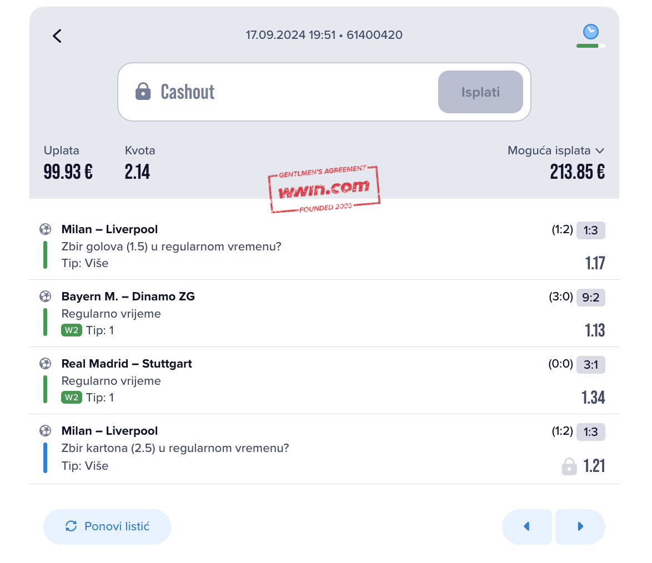Open the first Milan – Liverpool goals bet row
The width and height of the screenshot is (652, 563).
point(324,246)
